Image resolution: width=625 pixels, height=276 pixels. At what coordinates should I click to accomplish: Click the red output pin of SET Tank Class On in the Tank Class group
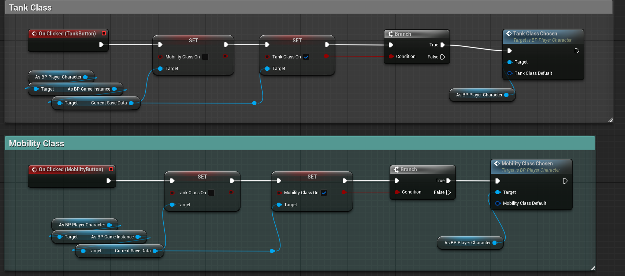point(326,56)
